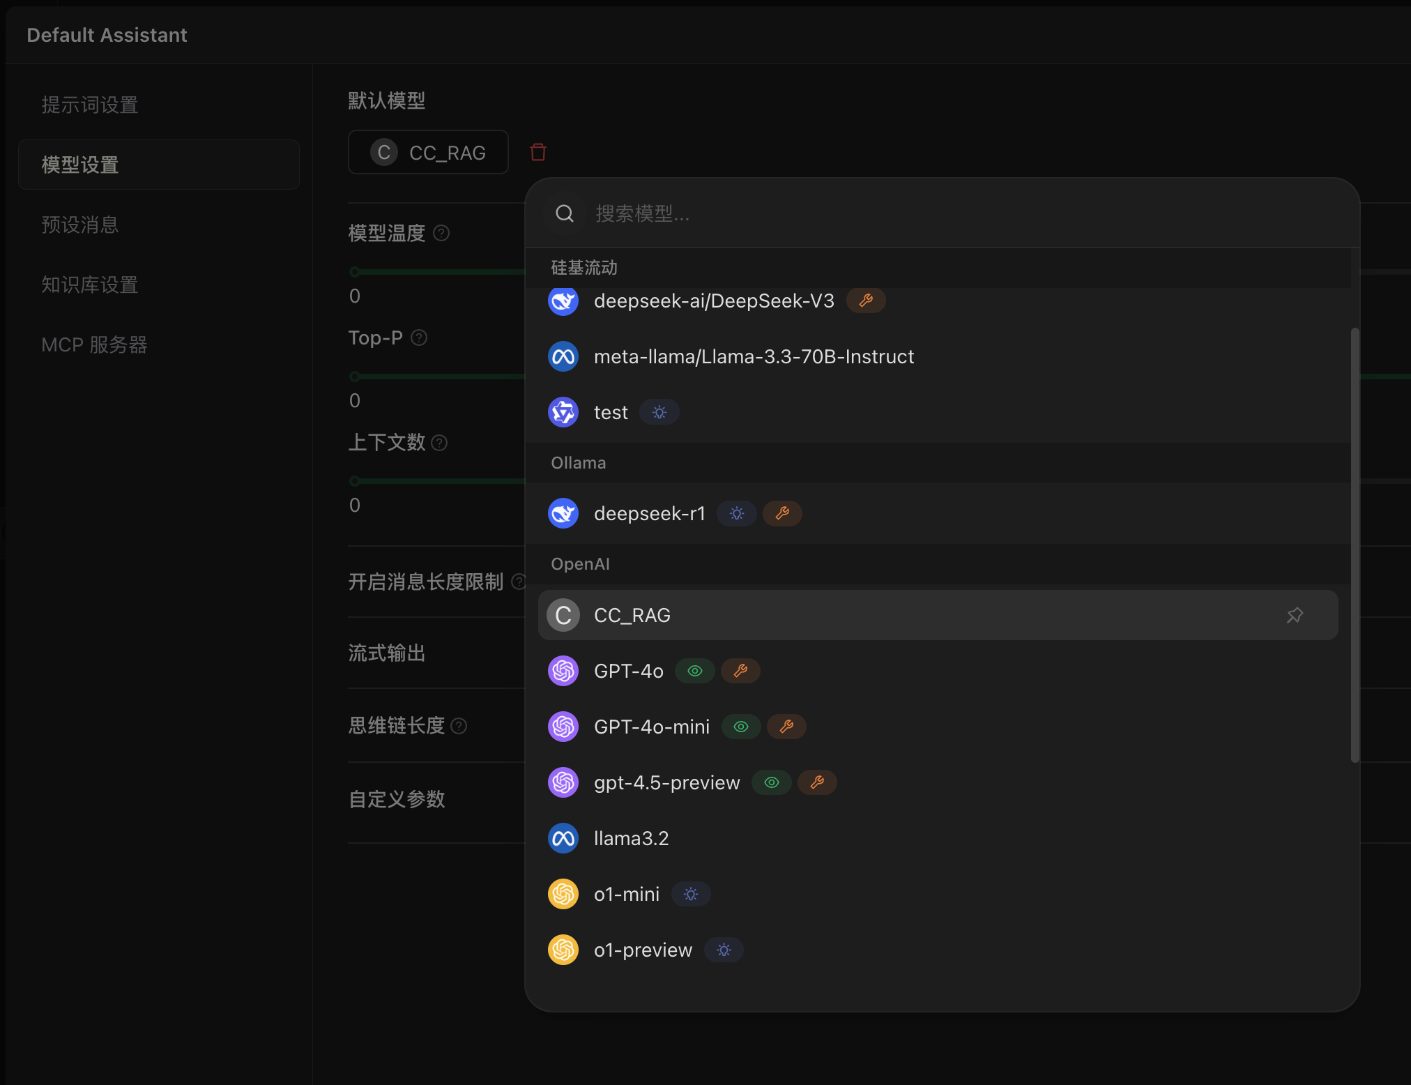Click the model temperature slider handle
The width and height of the screenshot is (1411, 1085).
(355, 272)
